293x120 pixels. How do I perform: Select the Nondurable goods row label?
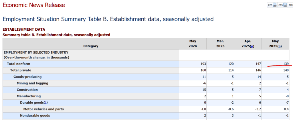[35, 115]
